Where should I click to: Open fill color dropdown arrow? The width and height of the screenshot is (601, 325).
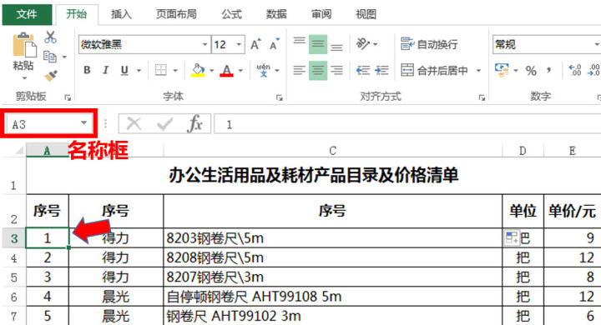tap(211, 71)
